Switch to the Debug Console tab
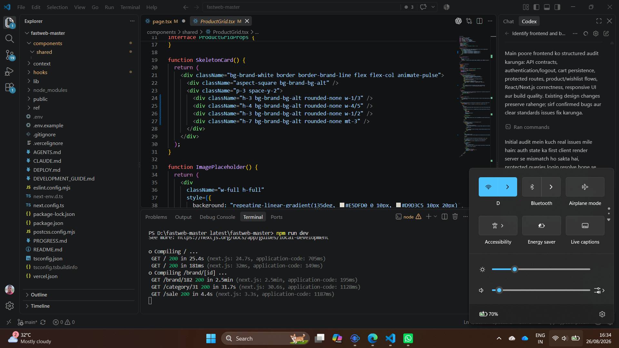Screen dimensions: 619x348 (217, 217)
